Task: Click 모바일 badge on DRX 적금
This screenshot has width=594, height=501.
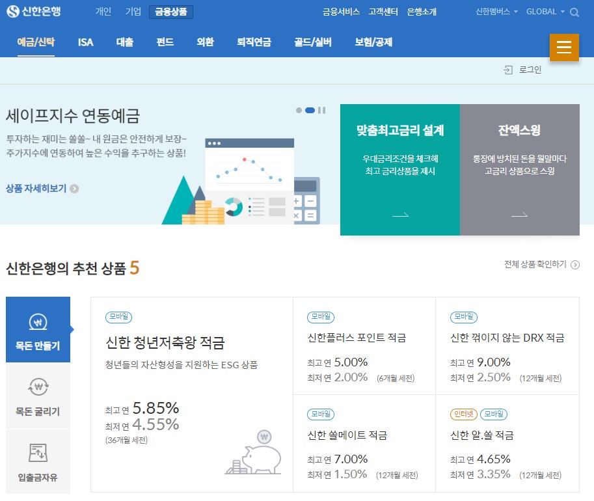Action: tap(464, 317)
